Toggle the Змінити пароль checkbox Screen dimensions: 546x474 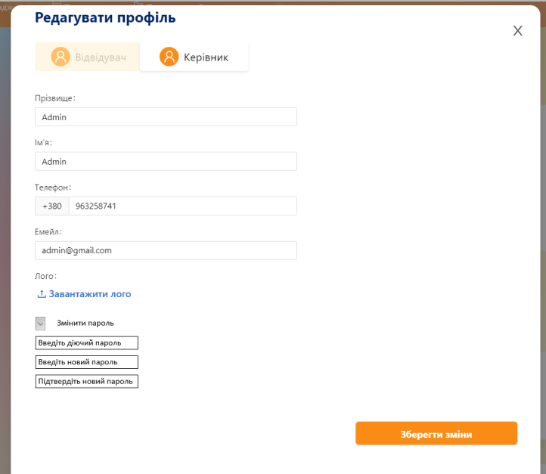40,324
